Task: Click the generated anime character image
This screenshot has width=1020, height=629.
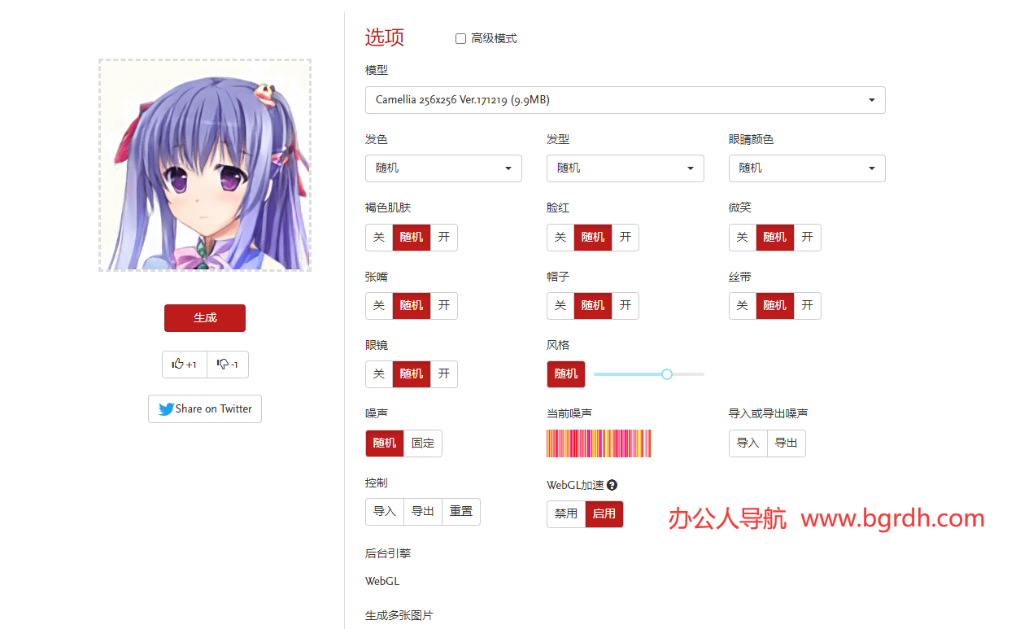Action: click(x=205, y=165)
